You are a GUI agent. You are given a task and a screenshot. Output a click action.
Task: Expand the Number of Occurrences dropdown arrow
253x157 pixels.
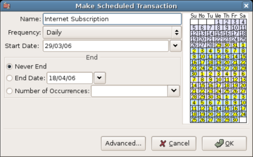174,91
